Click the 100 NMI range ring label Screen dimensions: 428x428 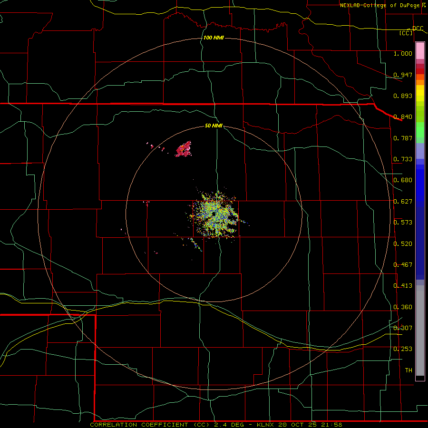[214, 38]
